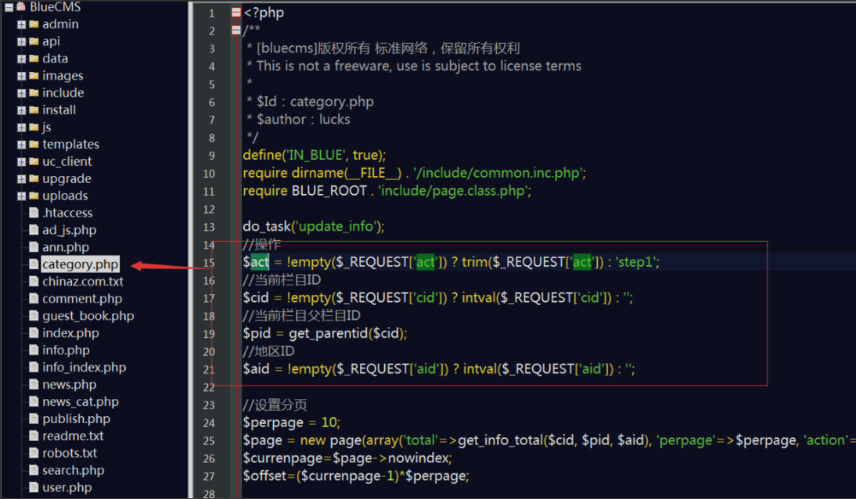
Task: Click the news.php file icon
Action: [34, 384]
